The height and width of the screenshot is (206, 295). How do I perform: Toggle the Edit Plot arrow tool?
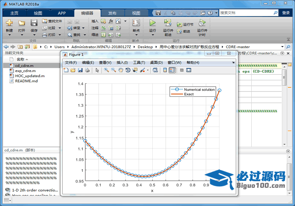click(97, 70)
